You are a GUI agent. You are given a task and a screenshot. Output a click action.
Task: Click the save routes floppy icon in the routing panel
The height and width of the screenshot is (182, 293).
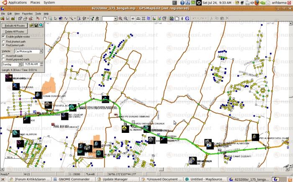pyautogui.click(x=36, y=25)
